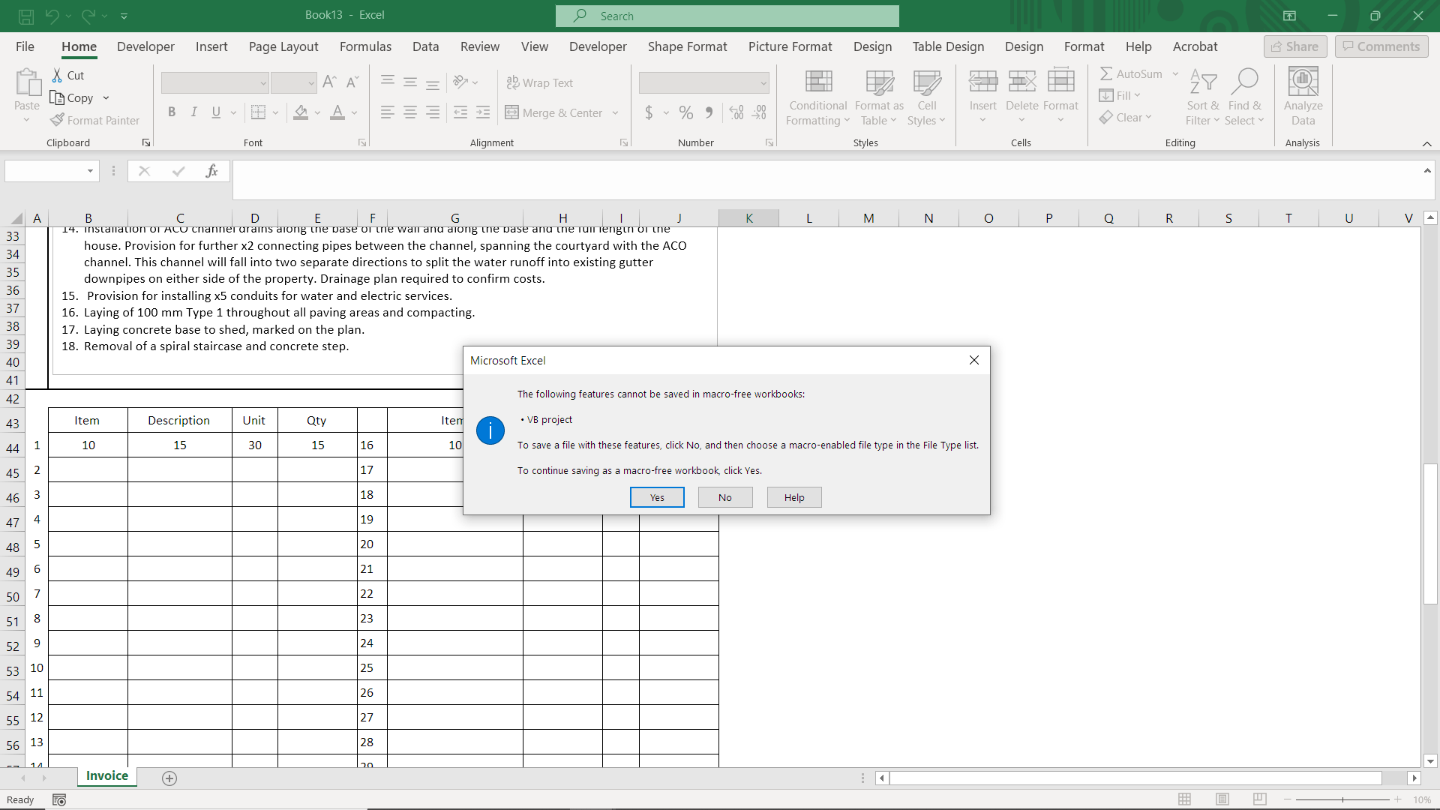Open Font Color options arrow

(354, 113)
